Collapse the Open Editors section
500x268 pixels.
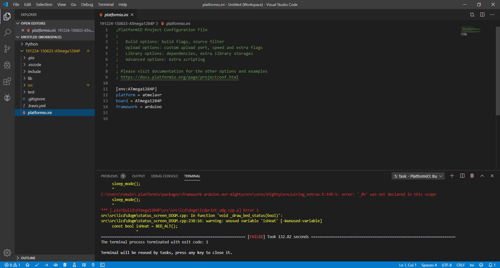[55, 23]
